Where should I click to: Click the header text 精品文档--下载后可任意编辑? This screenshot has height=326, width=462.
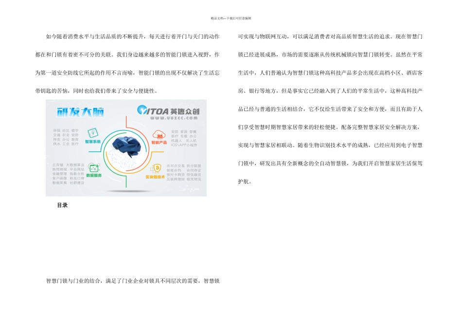[x=231, y=18]
